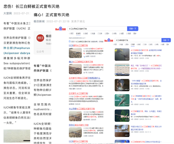Open 知道 tab on news results page
The width and height of the screenshot is (174, 144).
pyautogui.click(x=93, y=33)
